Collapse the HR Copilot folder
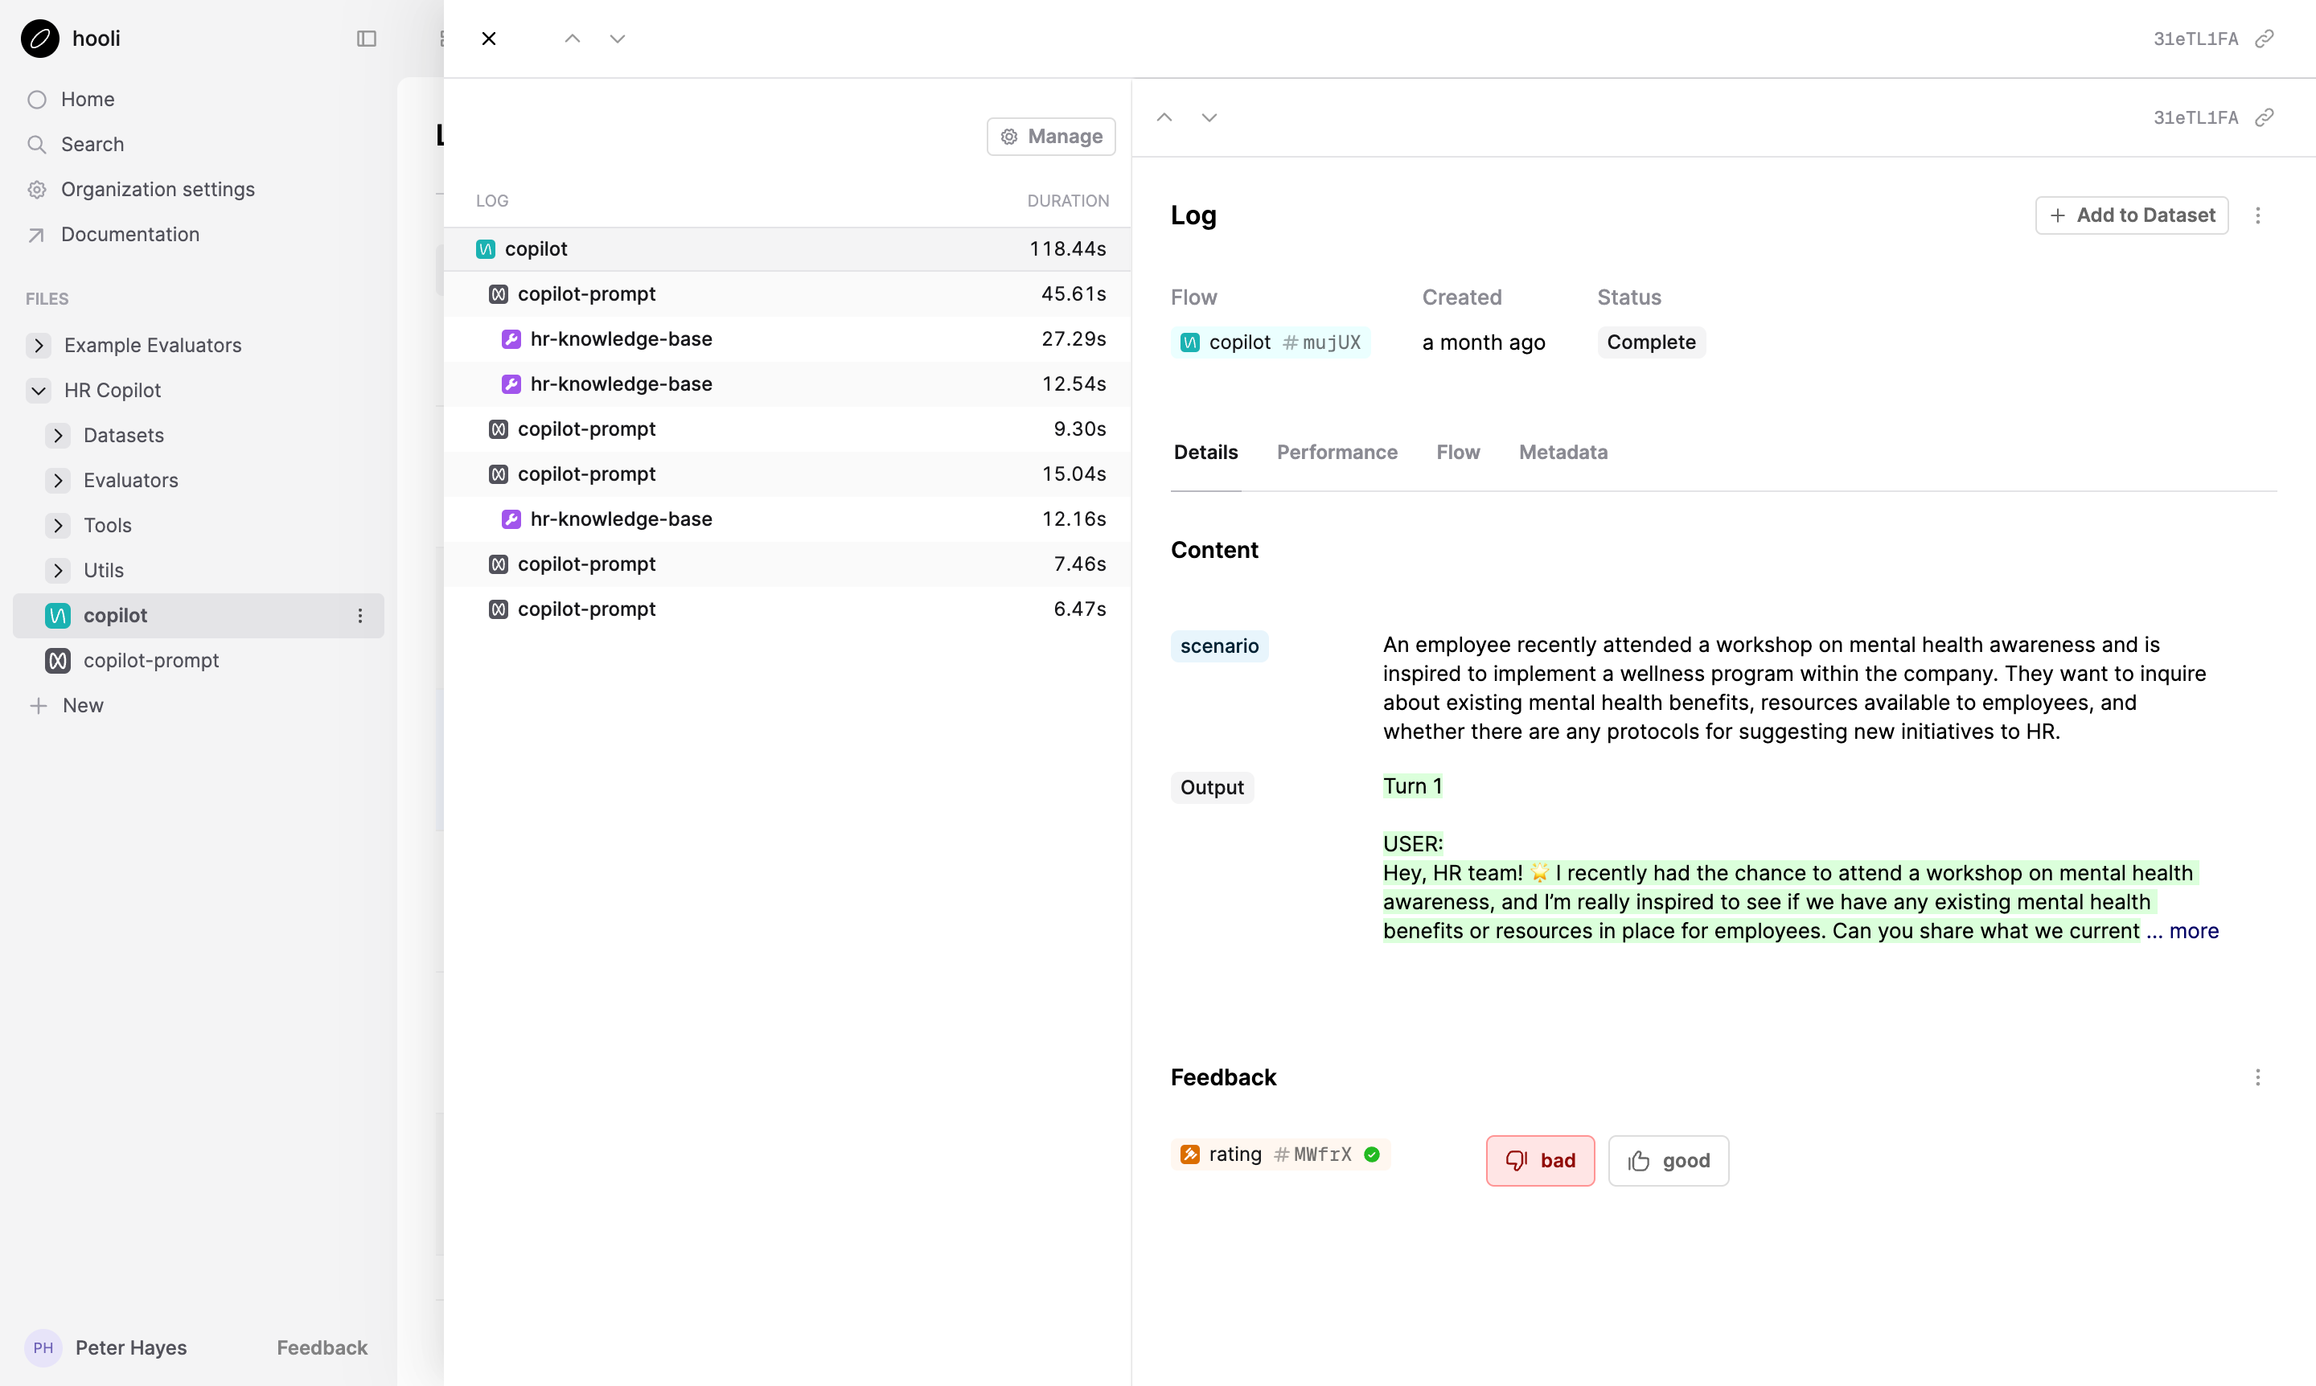 [x=39, y=391]
